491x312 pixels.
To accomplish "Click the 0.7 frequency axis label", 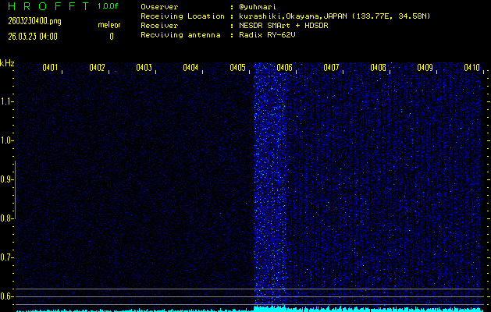I will pyautogui.click(x=7, y=257).
